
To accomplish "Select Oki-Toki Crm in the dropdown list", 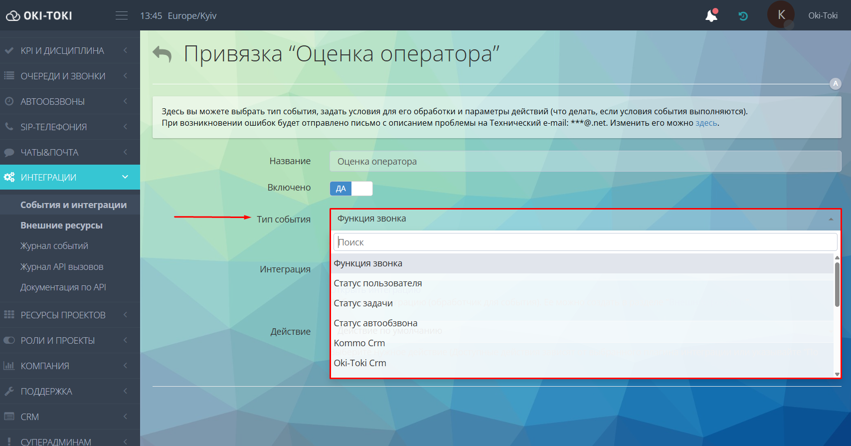I will [359, 363].
